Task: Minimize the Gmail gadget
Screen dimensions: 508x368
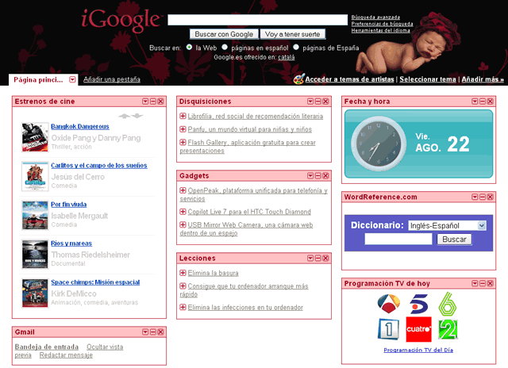Action: click(x=153, y=332)
